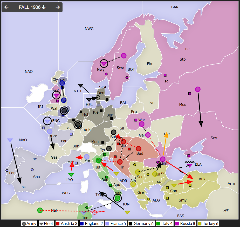The image size is (240, 227).
Task: Select the German army in Bohemia
Action: [113, 132]
